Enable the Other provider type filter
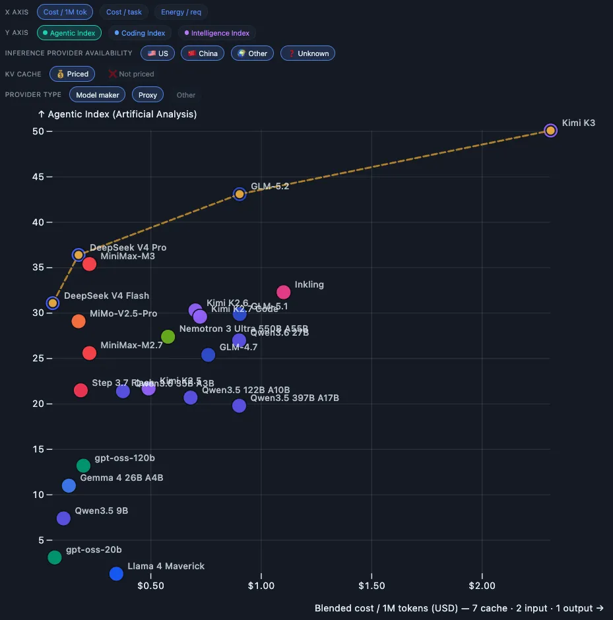The height and width of the screenshot is (620, 613). click(x=186, y=95)
